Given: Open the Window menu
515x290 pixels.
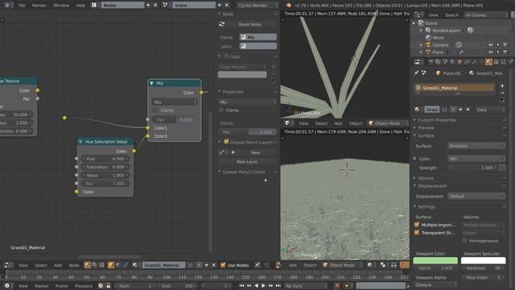Looking at the screenshot, I should pos(61,6).
